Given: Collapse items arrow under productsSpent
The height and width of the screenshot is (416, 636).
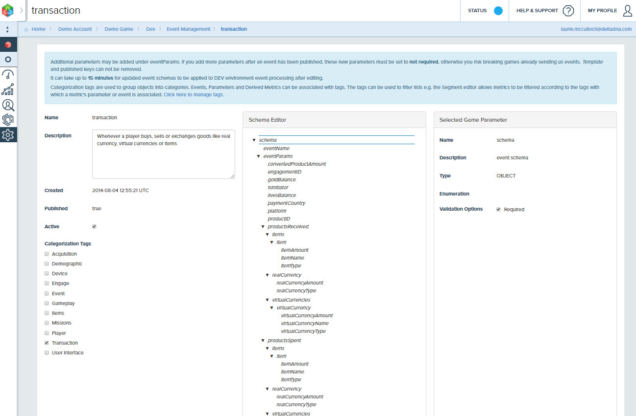Looking at the screenshot, I should click(x=267, y=349).
